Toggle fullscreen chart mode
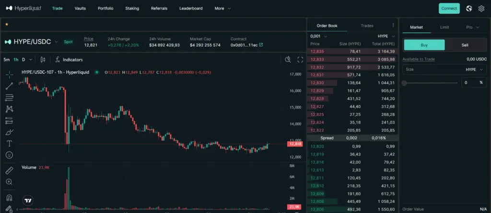This screenshot has height=213, width=491. tap(300, 59)
